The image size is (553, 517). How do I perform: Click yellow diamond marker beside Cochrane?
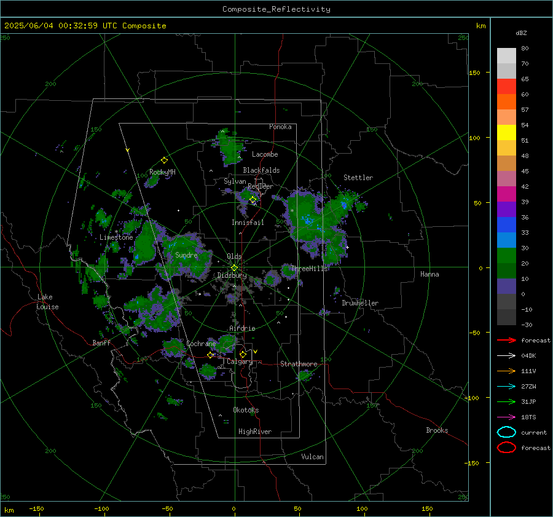coord(210,355)
